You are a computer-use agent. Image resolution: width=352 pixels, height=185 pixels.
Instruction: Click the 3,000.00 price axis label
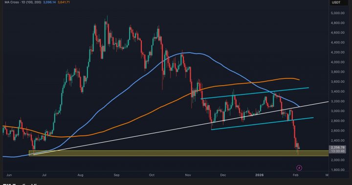click(x=338, y=111)
